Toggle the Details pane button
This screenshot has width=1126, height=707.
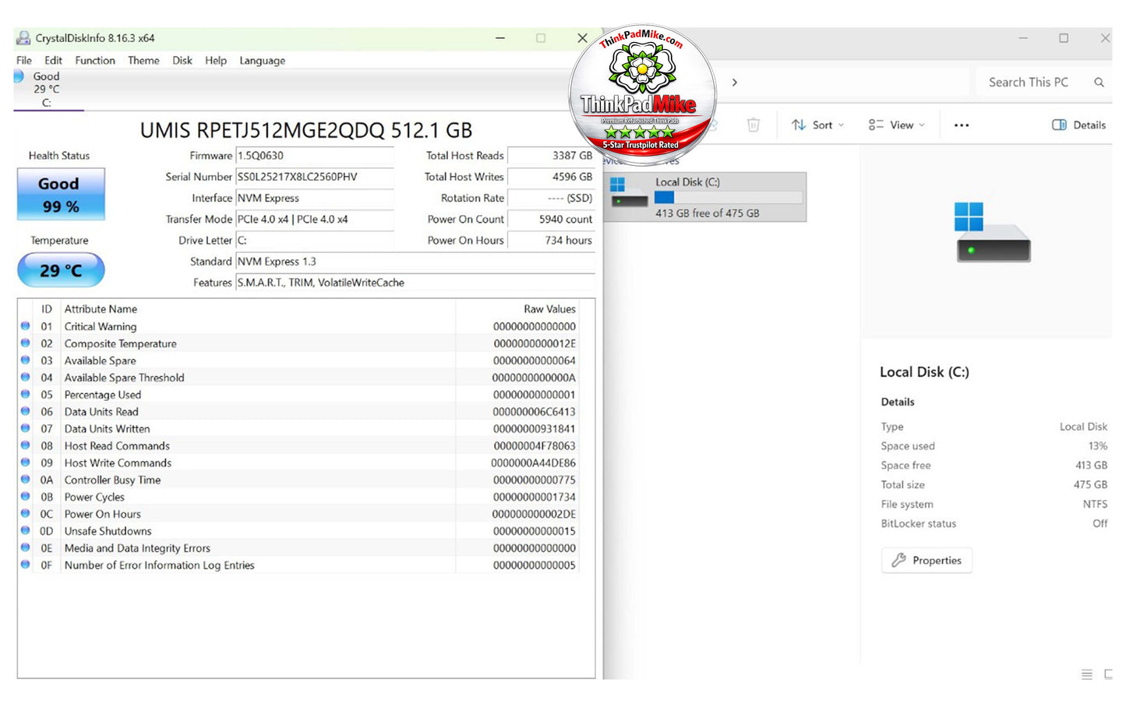click(1078, 125)
